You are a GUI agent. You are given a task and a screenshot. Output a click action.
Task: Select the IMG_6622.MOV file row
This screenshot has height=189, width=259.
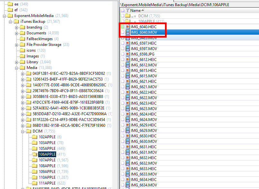coord(144,98)
